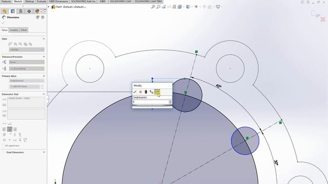Click the thumbwheel slider in Modify box

152,105
